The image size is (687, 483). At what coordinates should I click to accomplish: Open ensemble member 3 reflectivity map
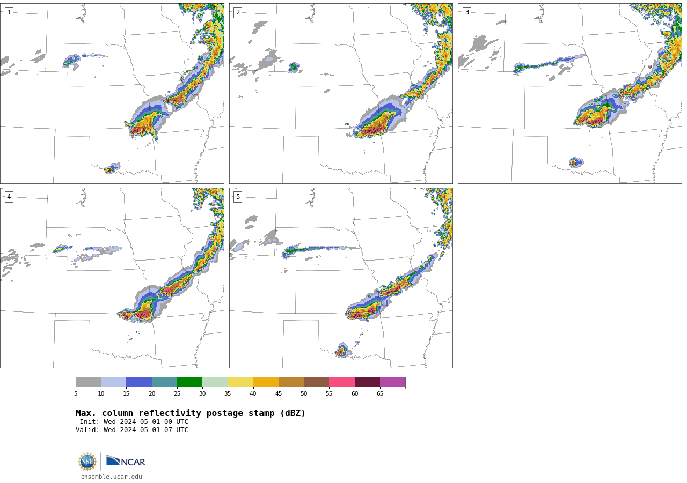click(569, 93)
